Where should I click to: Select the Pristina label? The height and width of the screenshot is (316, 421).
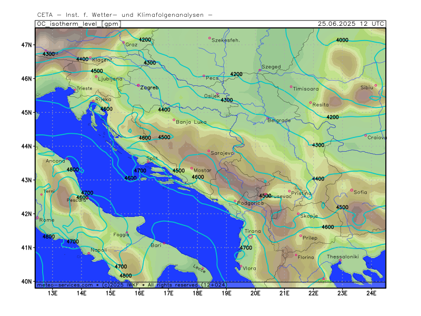[301, 193]
